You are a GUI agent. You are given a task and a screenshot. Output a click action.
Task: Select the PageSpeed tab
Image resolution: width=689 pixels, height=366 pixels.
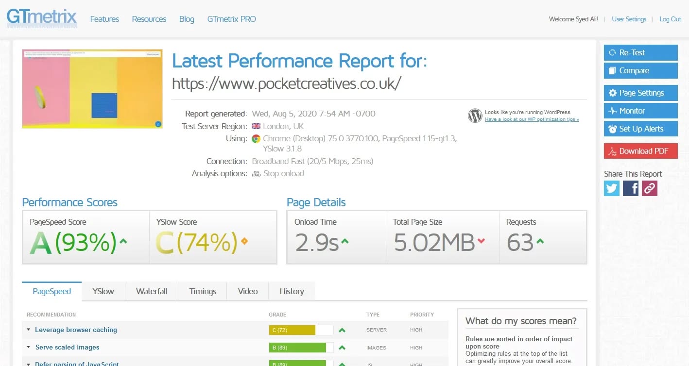point(52,291)
